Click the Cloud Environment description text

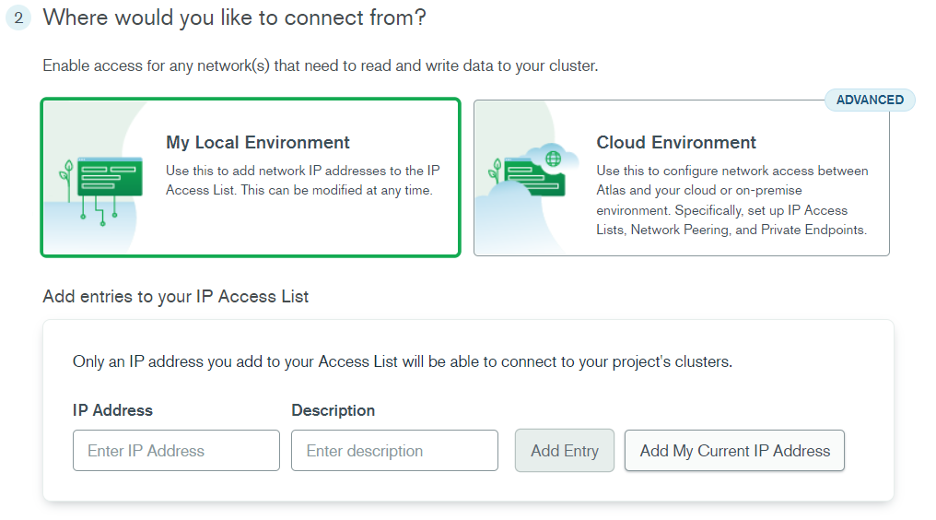pos(731,200)
